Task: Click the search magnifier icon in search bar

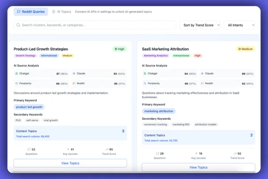Action: [18, 25]
